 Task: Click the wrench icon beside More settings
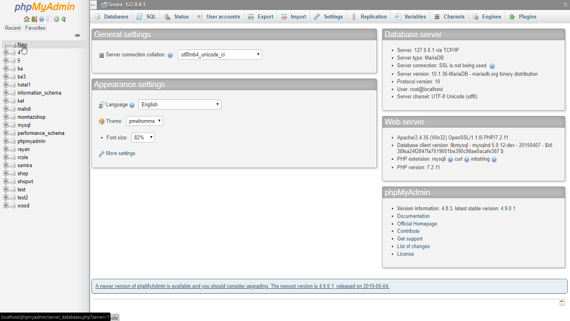102,154
